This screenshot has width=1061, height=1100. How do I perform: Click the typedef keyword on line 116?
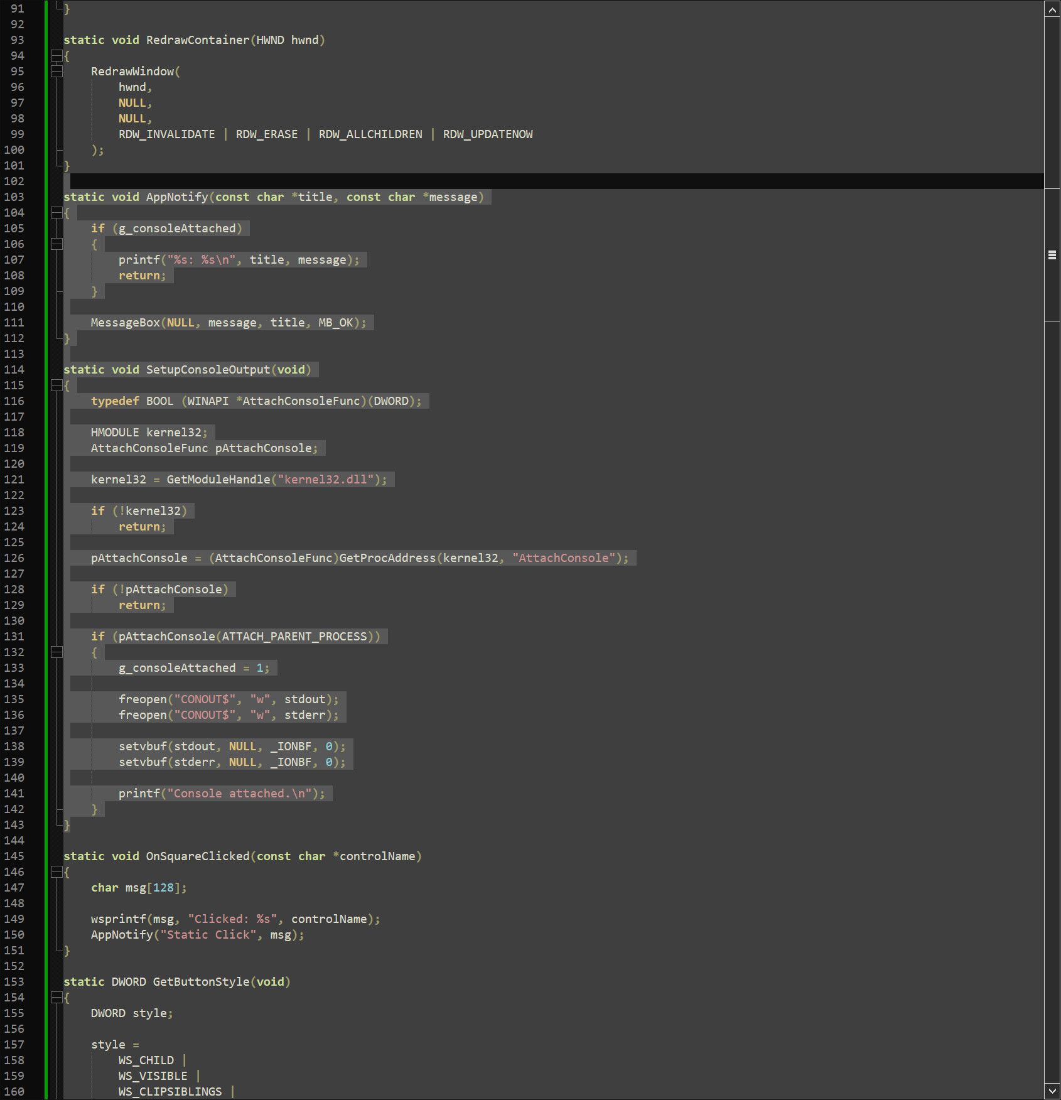click(115, 401)
